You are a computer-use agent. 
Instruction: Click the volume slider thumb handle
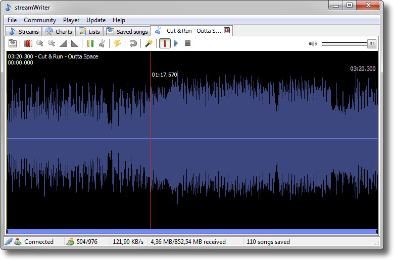[x=372, y=44]
